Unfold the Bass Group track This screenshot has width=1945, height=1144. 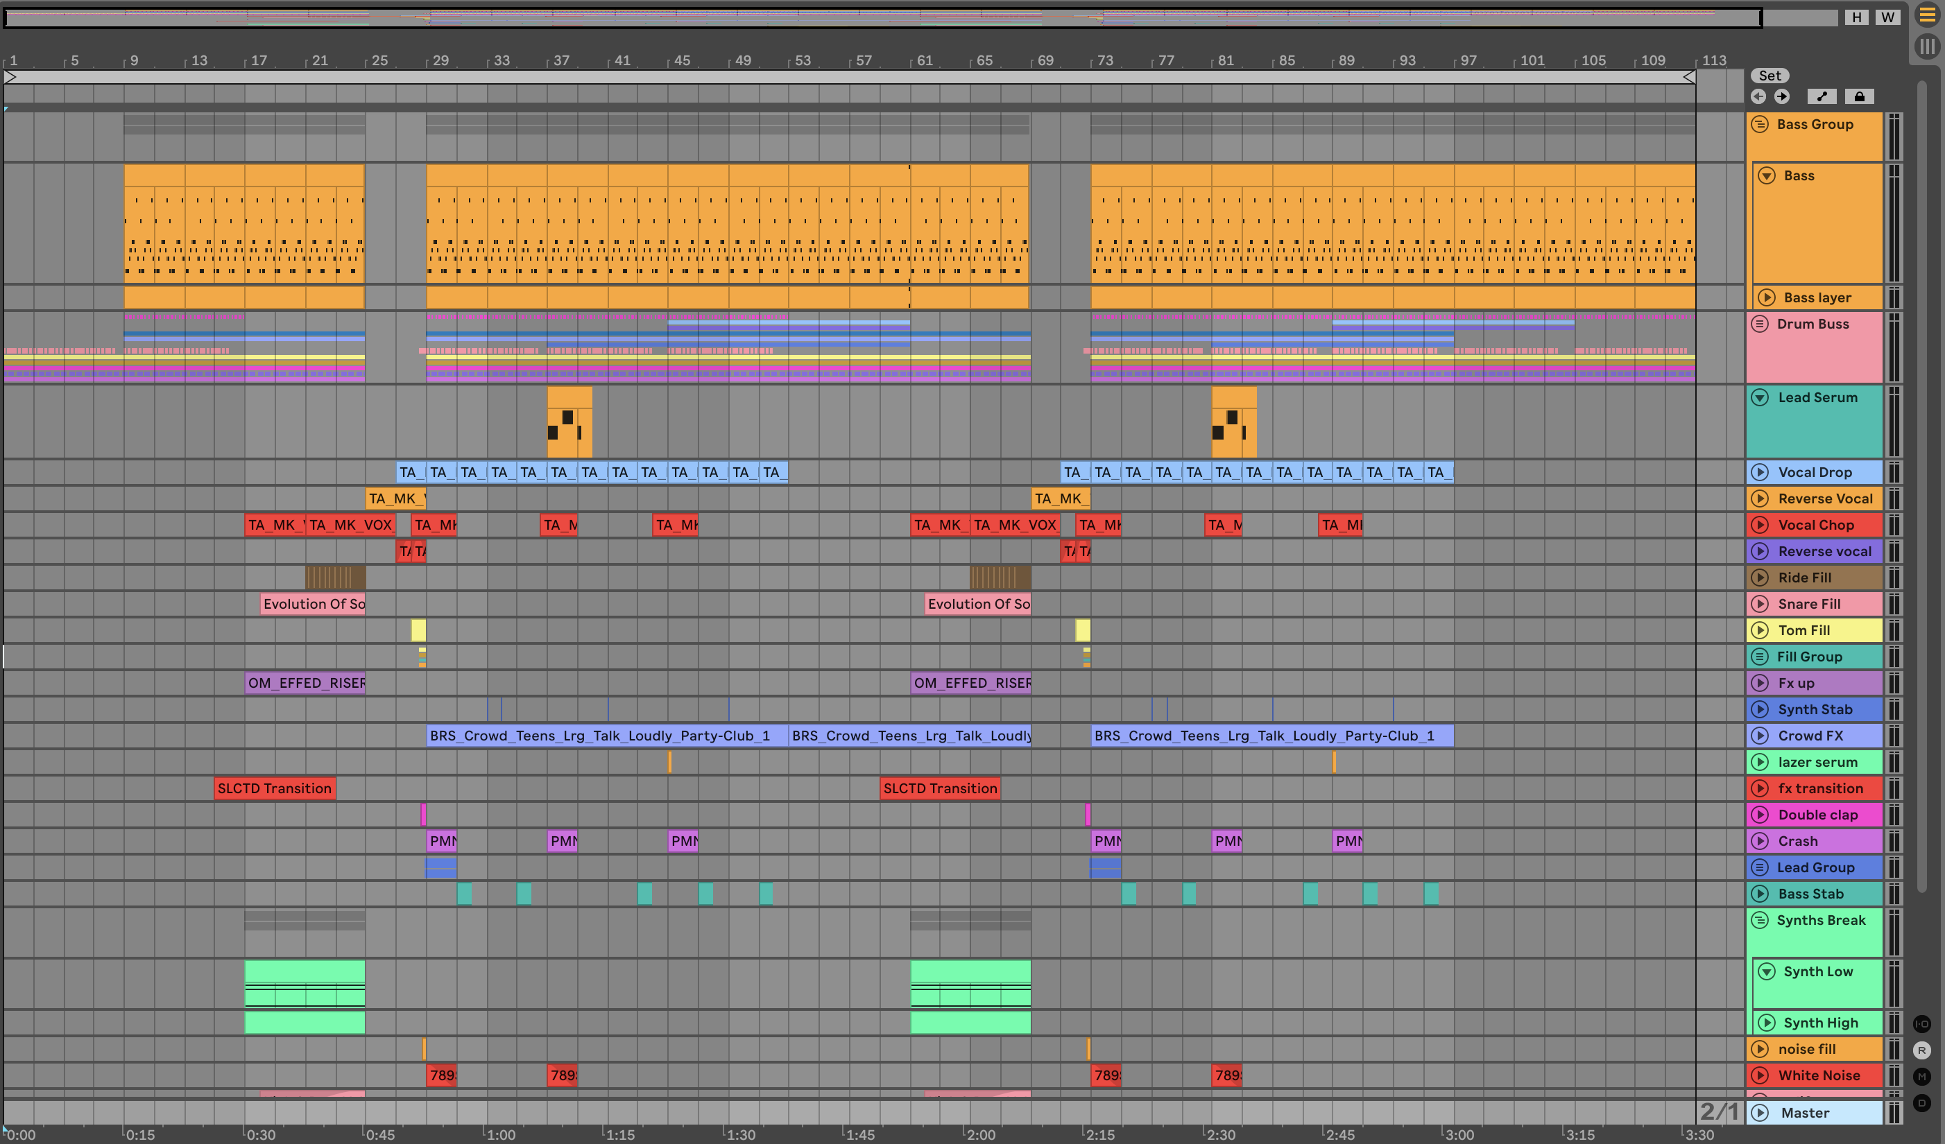tap(1760, 124)
